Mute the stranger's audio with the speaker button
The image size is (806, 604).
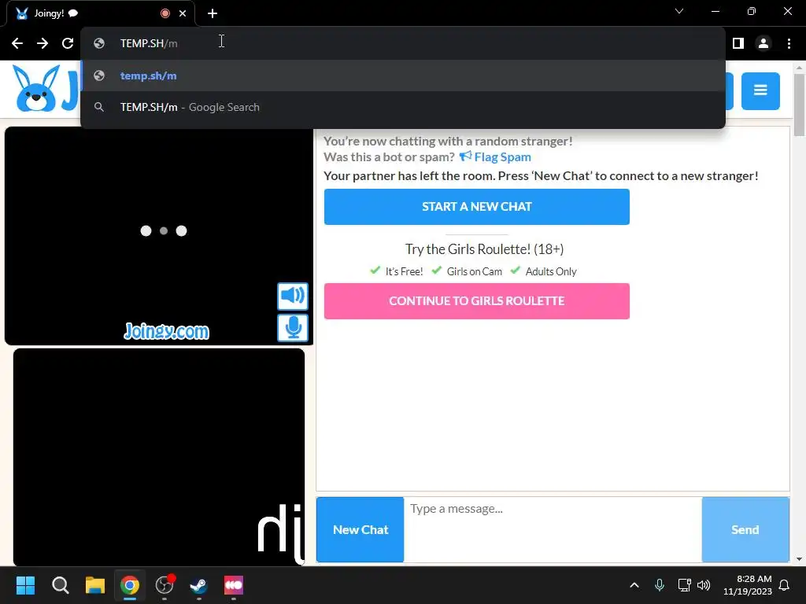(293, 296)
